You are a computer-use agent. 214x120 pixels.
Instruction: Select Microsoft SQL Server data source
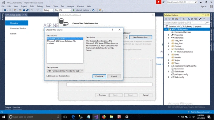65,39
